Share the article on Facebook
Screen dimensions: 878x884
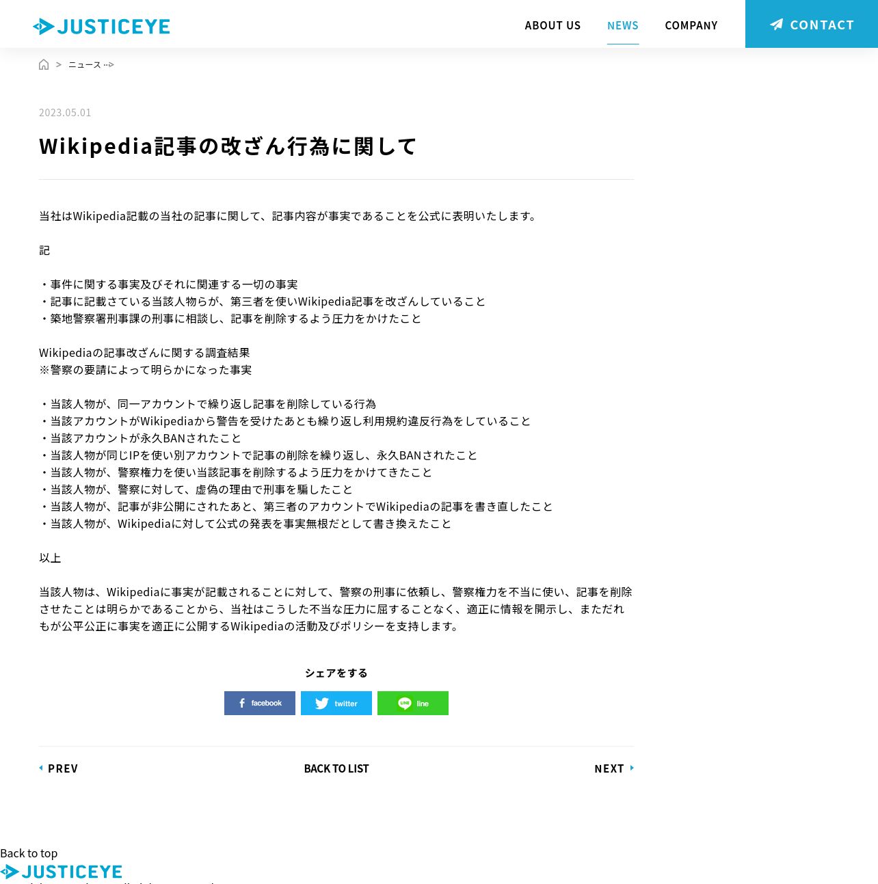pyautogui.click(x=260, y=703)
